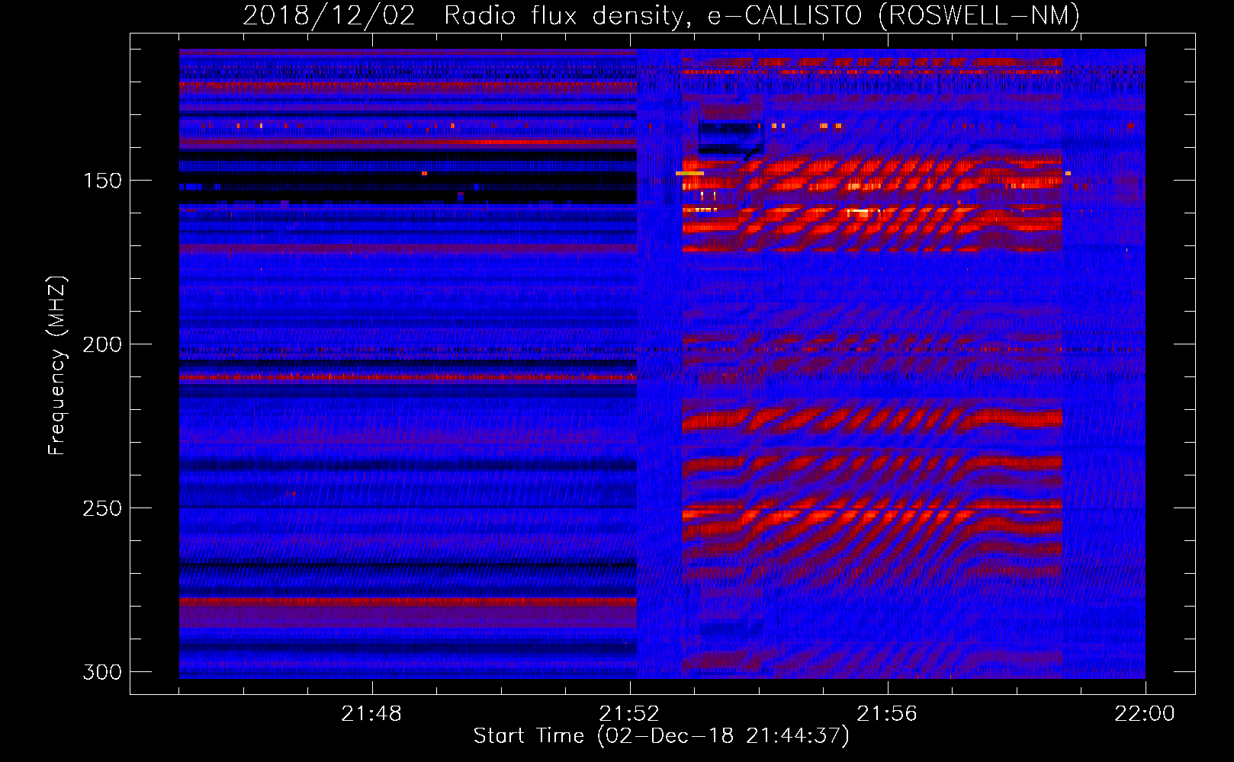Click the 250 frequency tick label
The height and width of the screenshot is (762, 1234).
101,508
